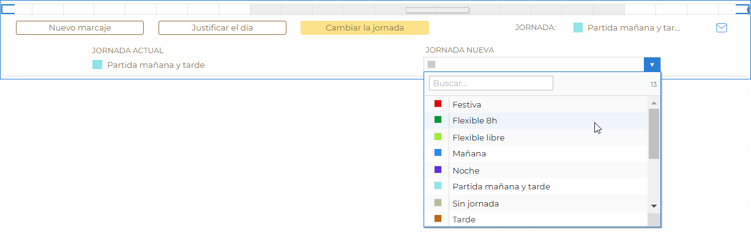Click the orange Tarde color swatch
This screenshot has height=234, width=751.
(438, 218)
